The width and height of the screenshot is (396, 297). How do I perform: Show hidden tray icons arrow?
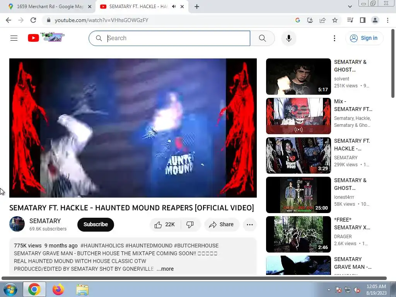point(329,290)
